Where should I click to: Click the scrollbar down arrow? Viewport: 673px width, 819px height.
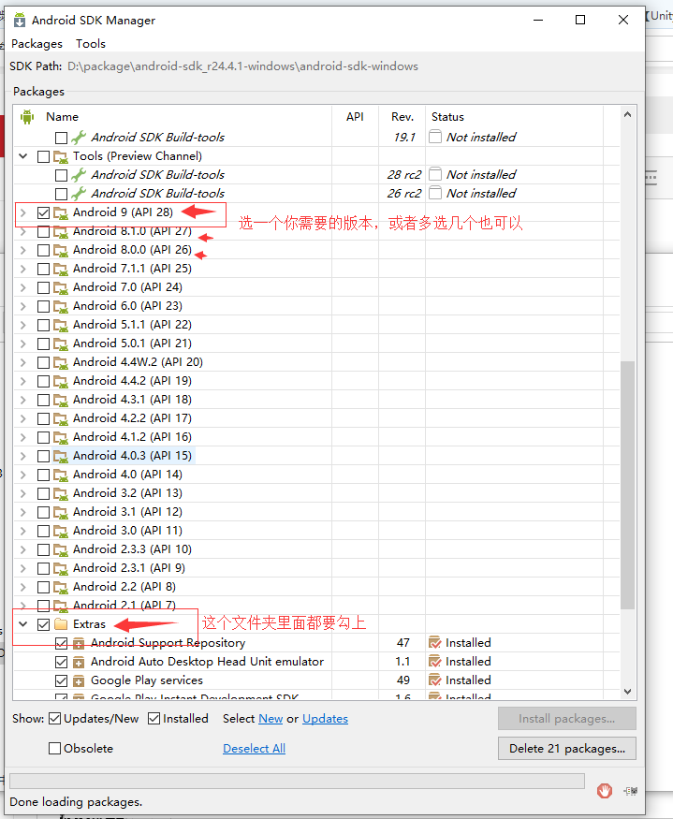(x=627, y=692)
